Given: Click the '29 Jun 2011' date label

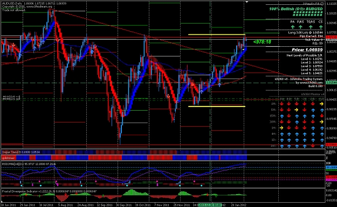Looking at the screenshot, I should (27, 205).
